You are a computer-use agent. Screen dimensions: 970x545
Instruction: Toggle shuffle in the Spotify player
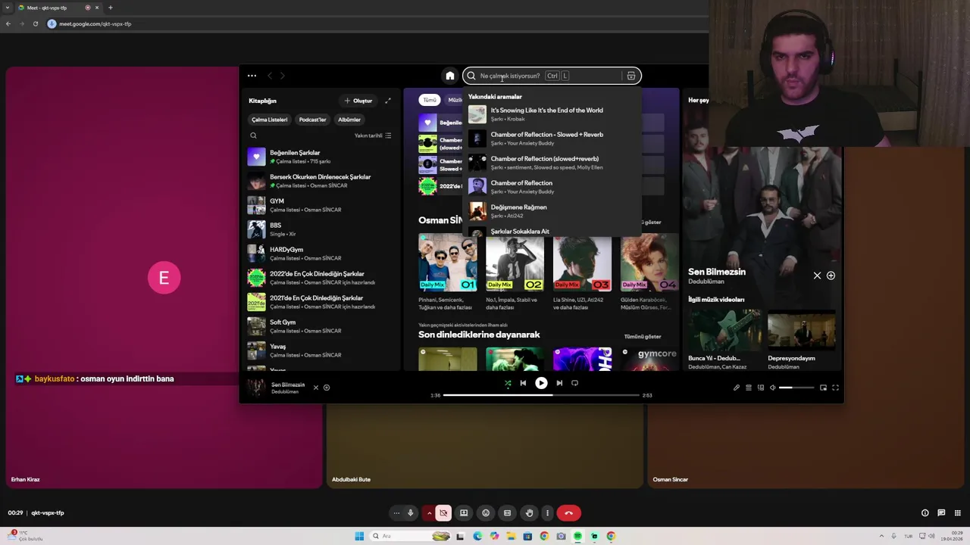[508, 383]
